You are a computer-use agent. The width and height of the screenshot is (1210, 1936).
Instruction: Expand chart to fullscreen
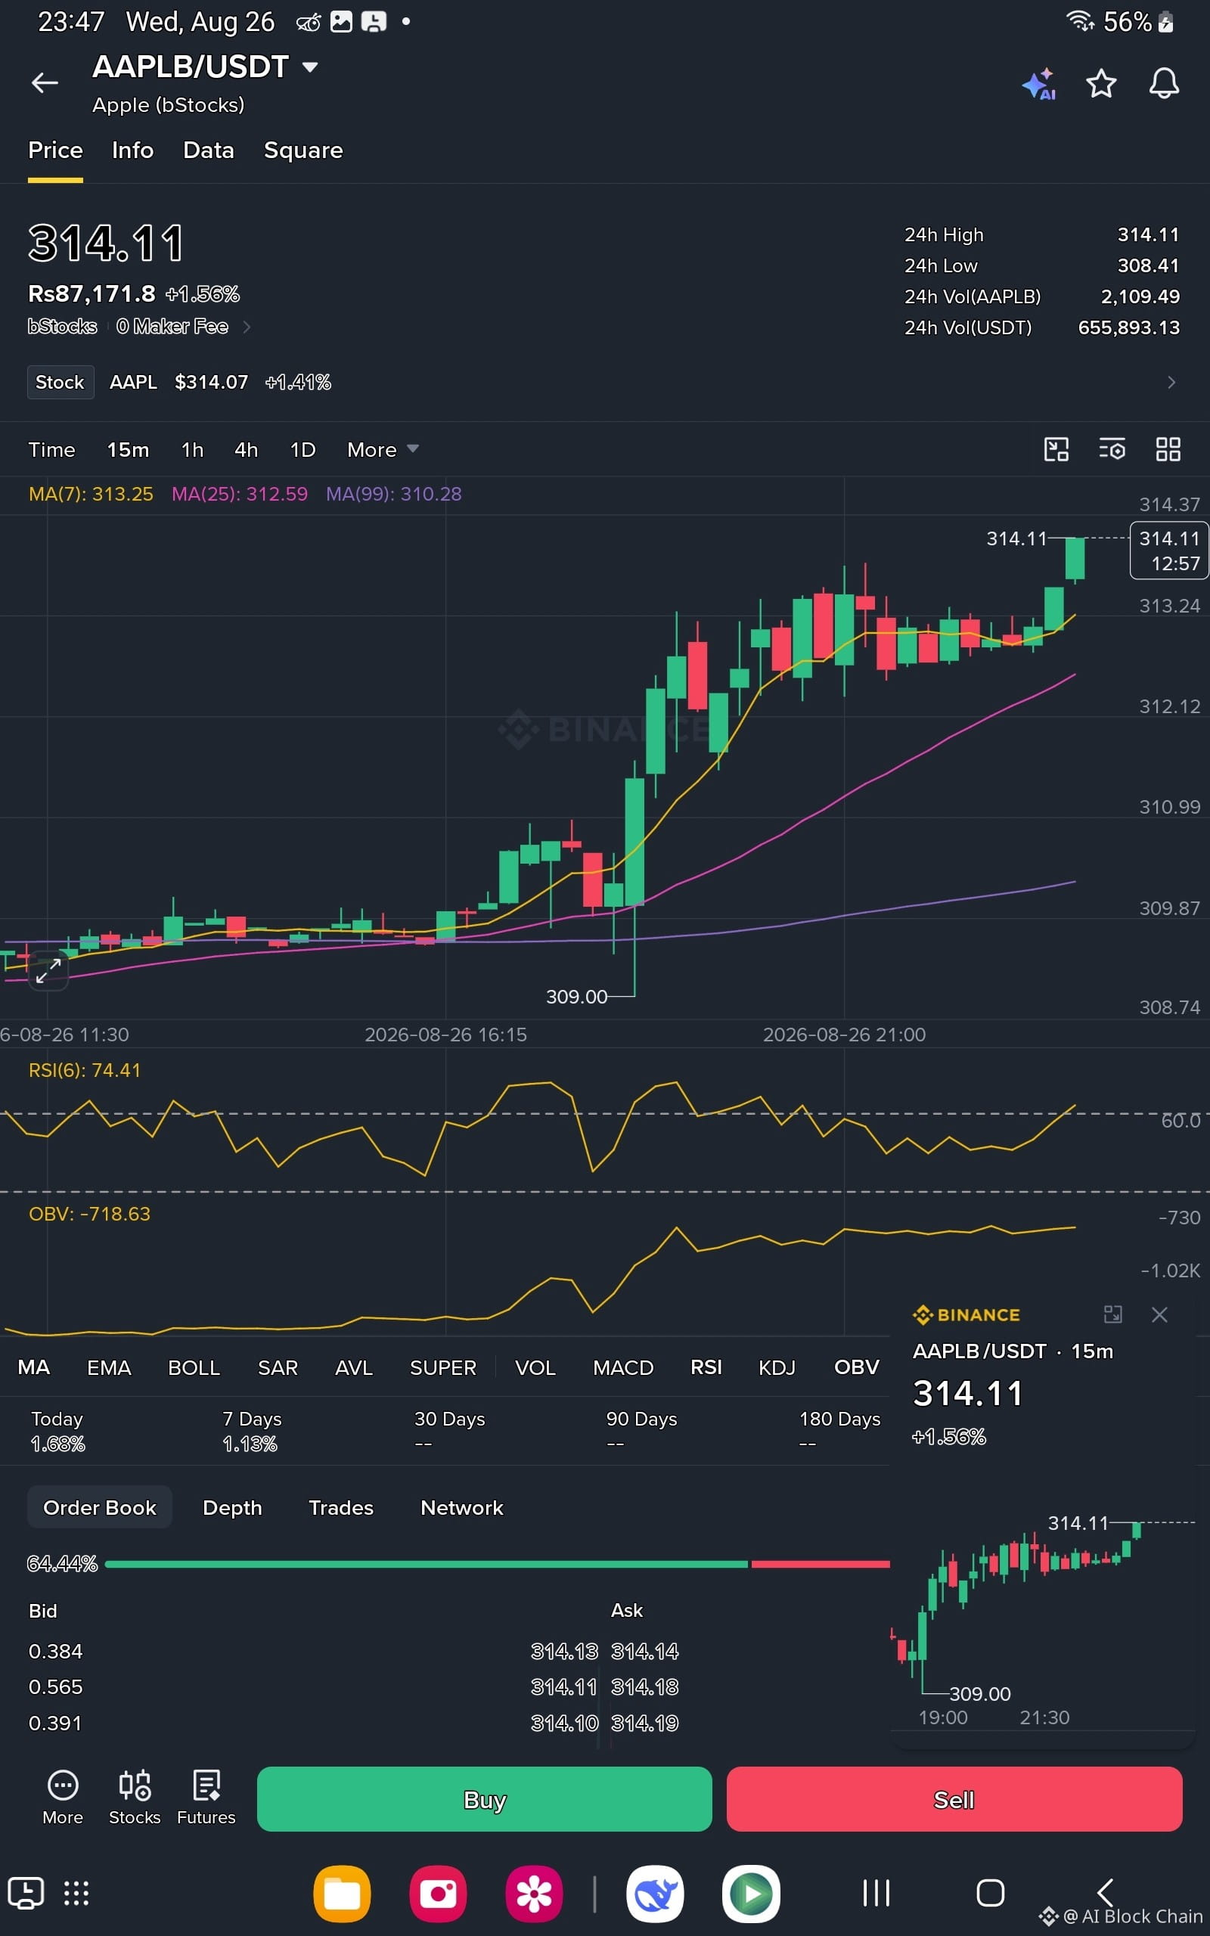pos(48,970)
